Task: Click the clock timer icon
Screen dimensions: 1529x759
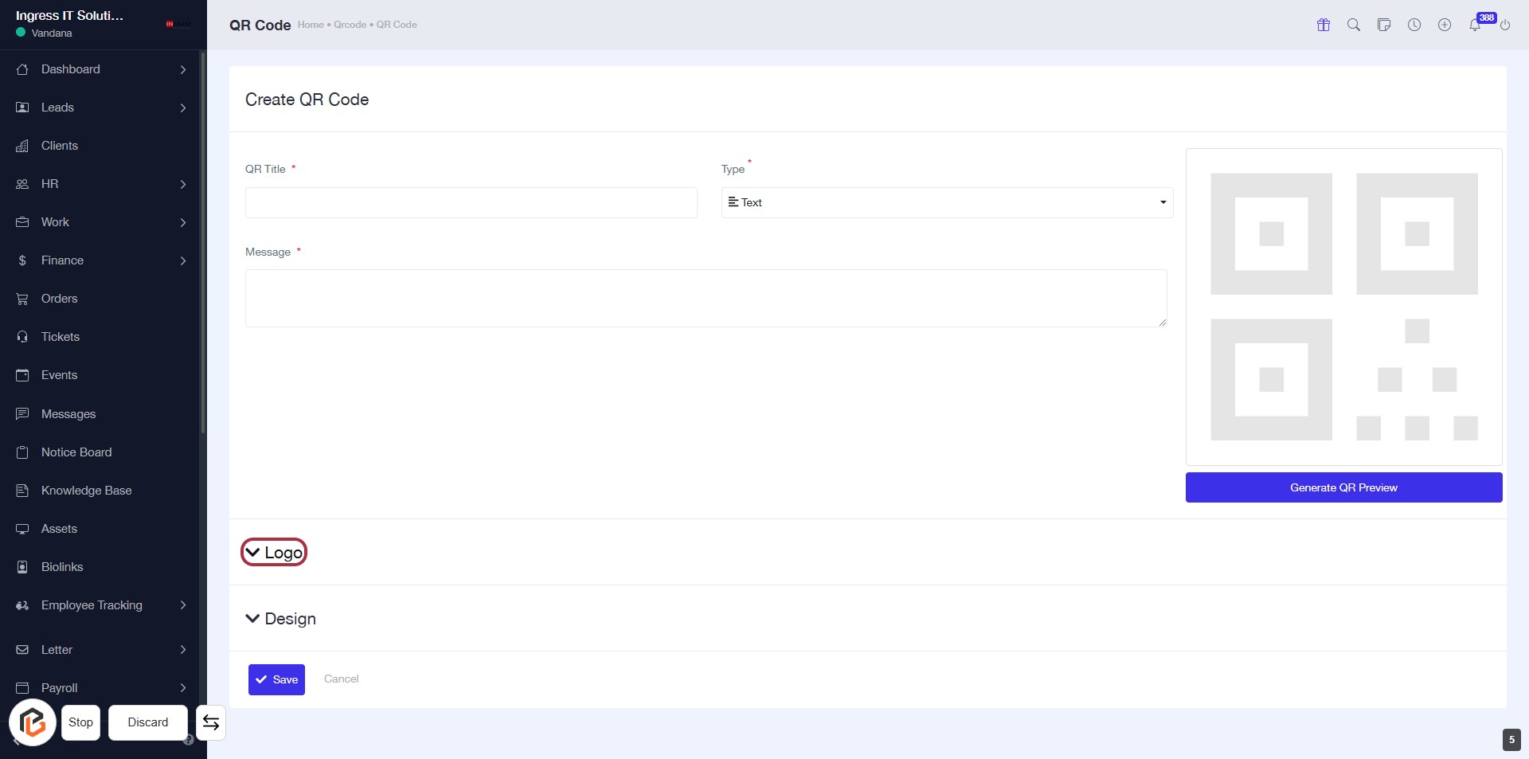Action: pos(1414,25)
